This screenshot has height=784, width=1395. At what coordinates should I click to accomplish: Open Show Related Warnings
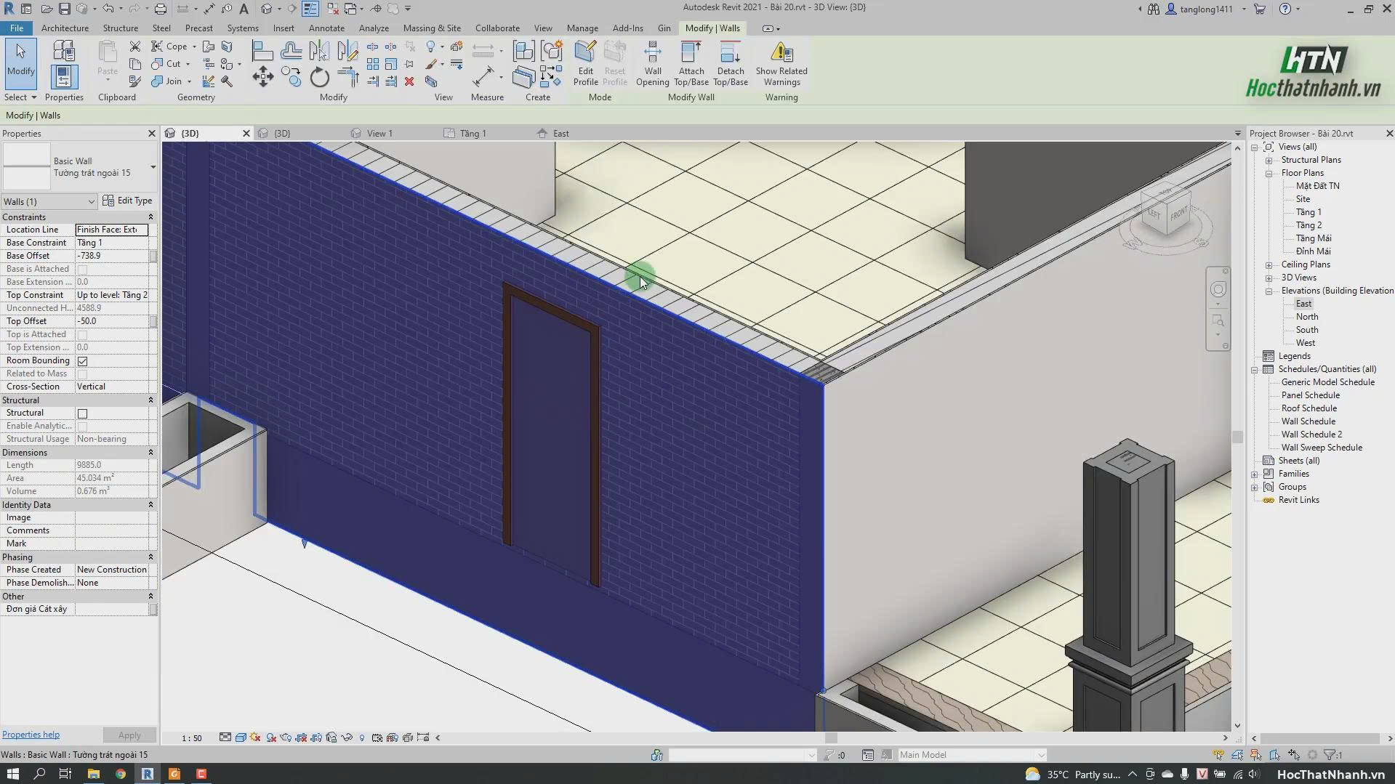coord(781,63)
